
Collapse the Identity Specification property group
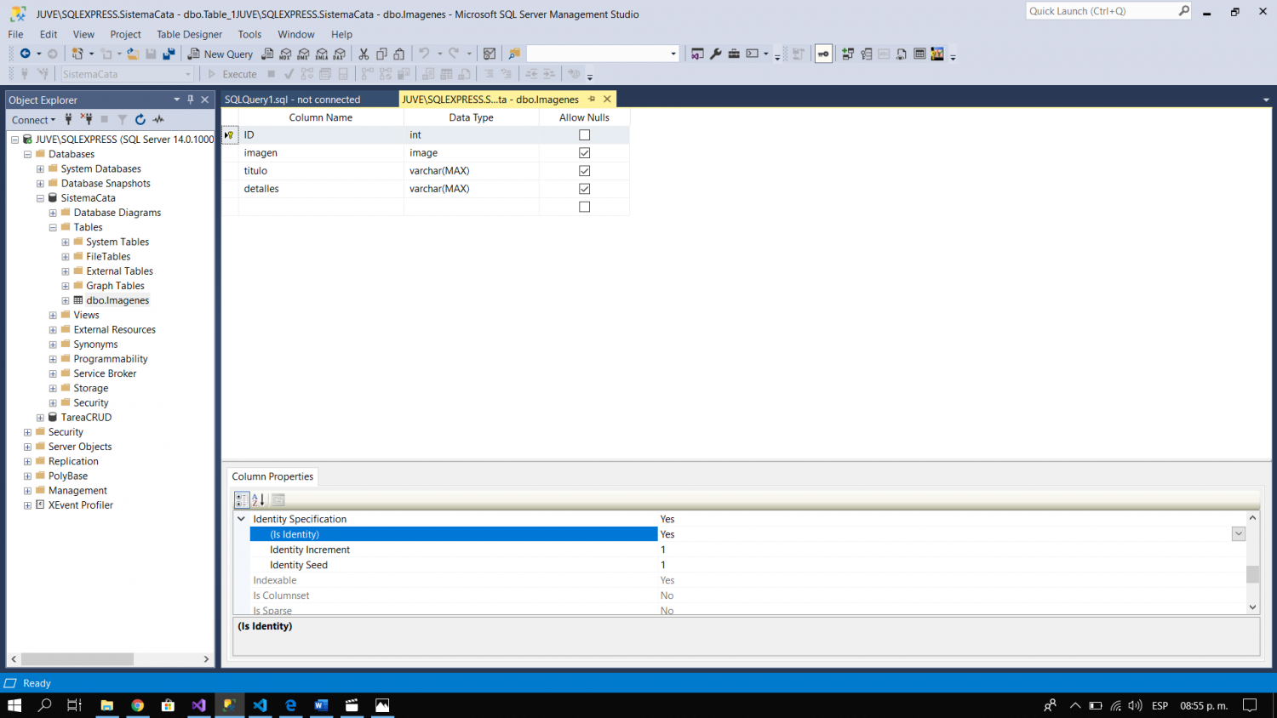click(x=241, y=519)
